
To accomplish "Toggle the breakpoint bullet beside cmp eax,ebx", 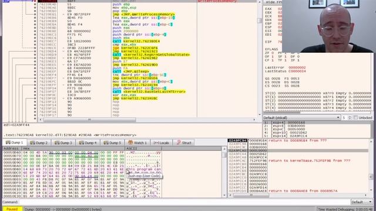I will 35,45.
